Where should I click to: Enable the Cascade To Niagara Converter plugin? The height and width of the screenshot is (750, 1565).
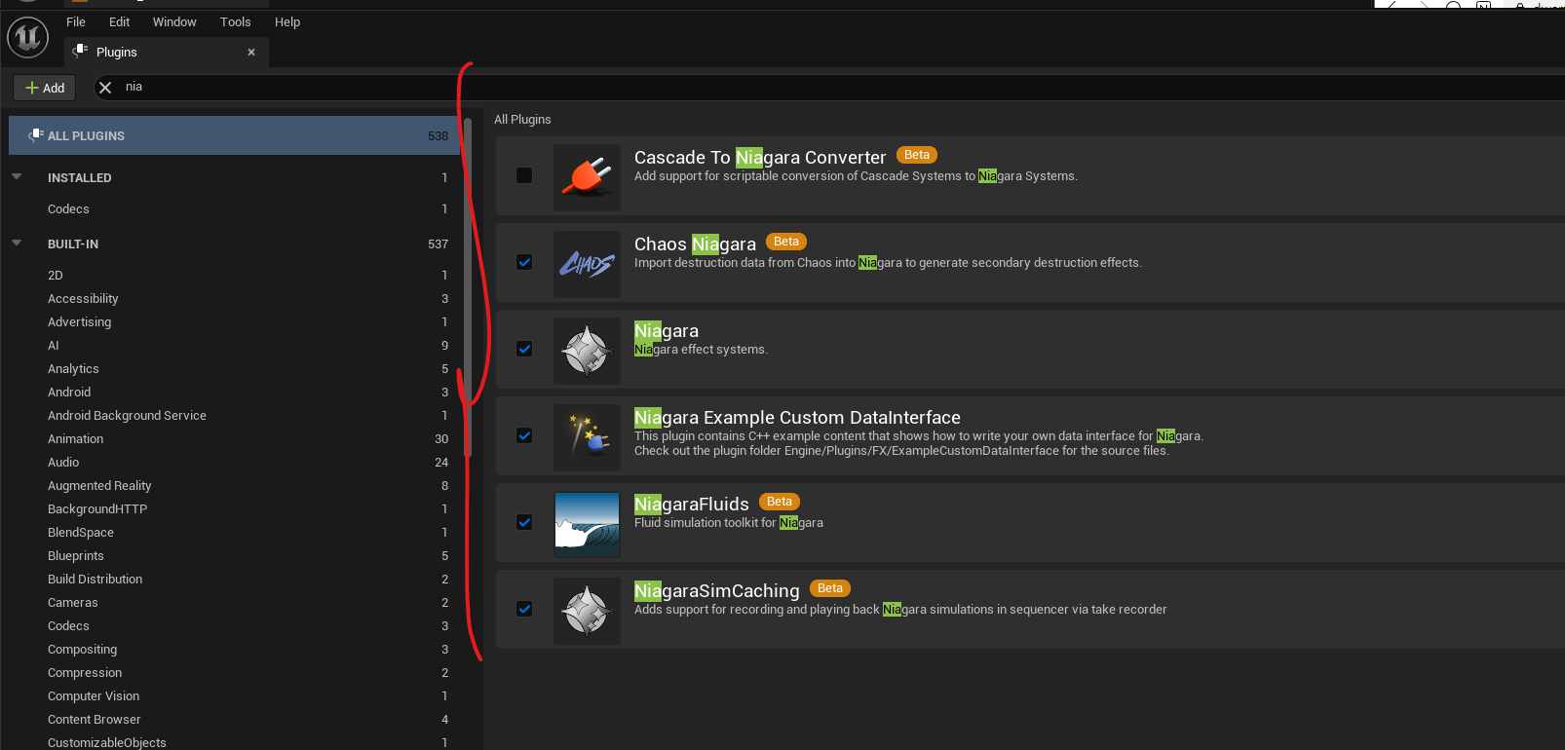click(524, 175)
